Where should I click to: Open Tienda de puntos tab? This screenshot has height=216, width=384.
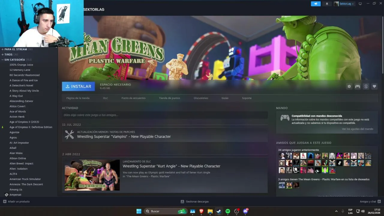tap(169, 98)
